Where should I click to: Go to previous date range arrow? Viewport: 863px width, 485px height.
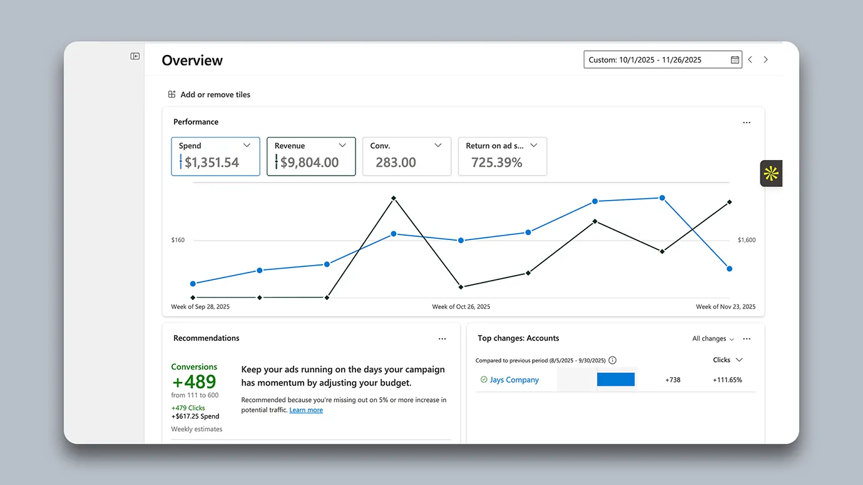[750, 59]
